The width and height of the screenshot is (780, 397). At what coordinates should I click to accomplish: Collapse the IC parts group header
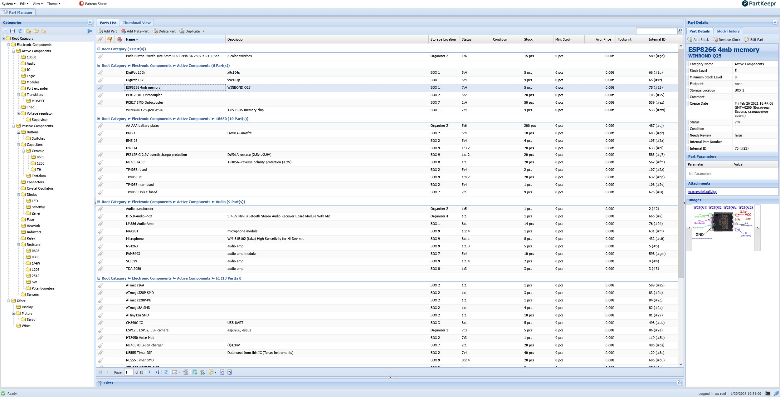tap(99, 278)
